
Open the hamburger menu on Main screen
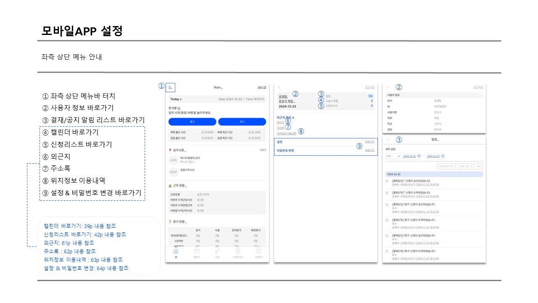pyautogui.click(x=170, y=88)
